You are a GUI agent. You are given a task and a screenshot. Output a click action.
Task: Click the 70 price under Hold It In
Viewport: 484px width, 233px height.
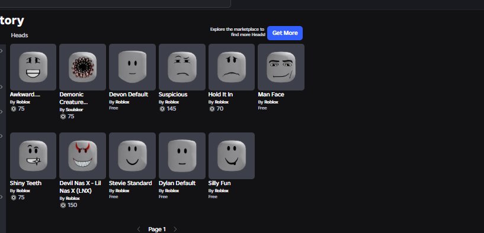(x=220, y=109)
